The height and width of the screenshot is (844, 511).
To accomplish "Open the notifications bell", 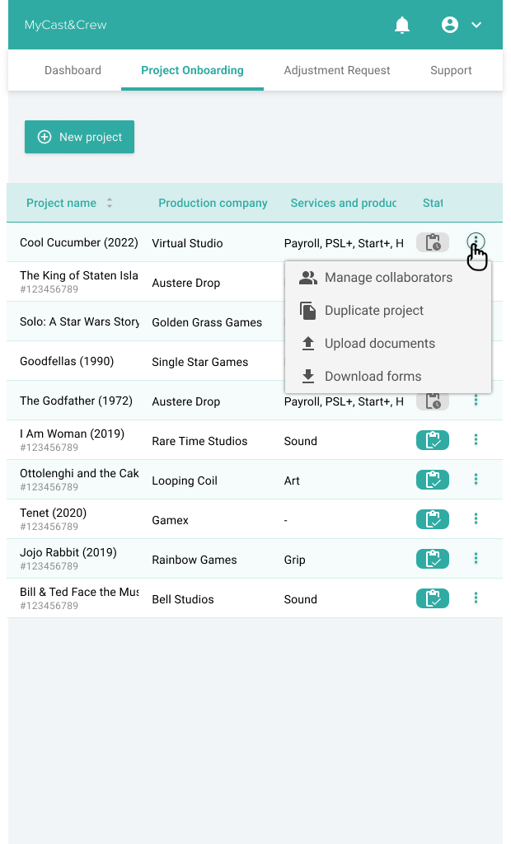I will click(401, 25).
